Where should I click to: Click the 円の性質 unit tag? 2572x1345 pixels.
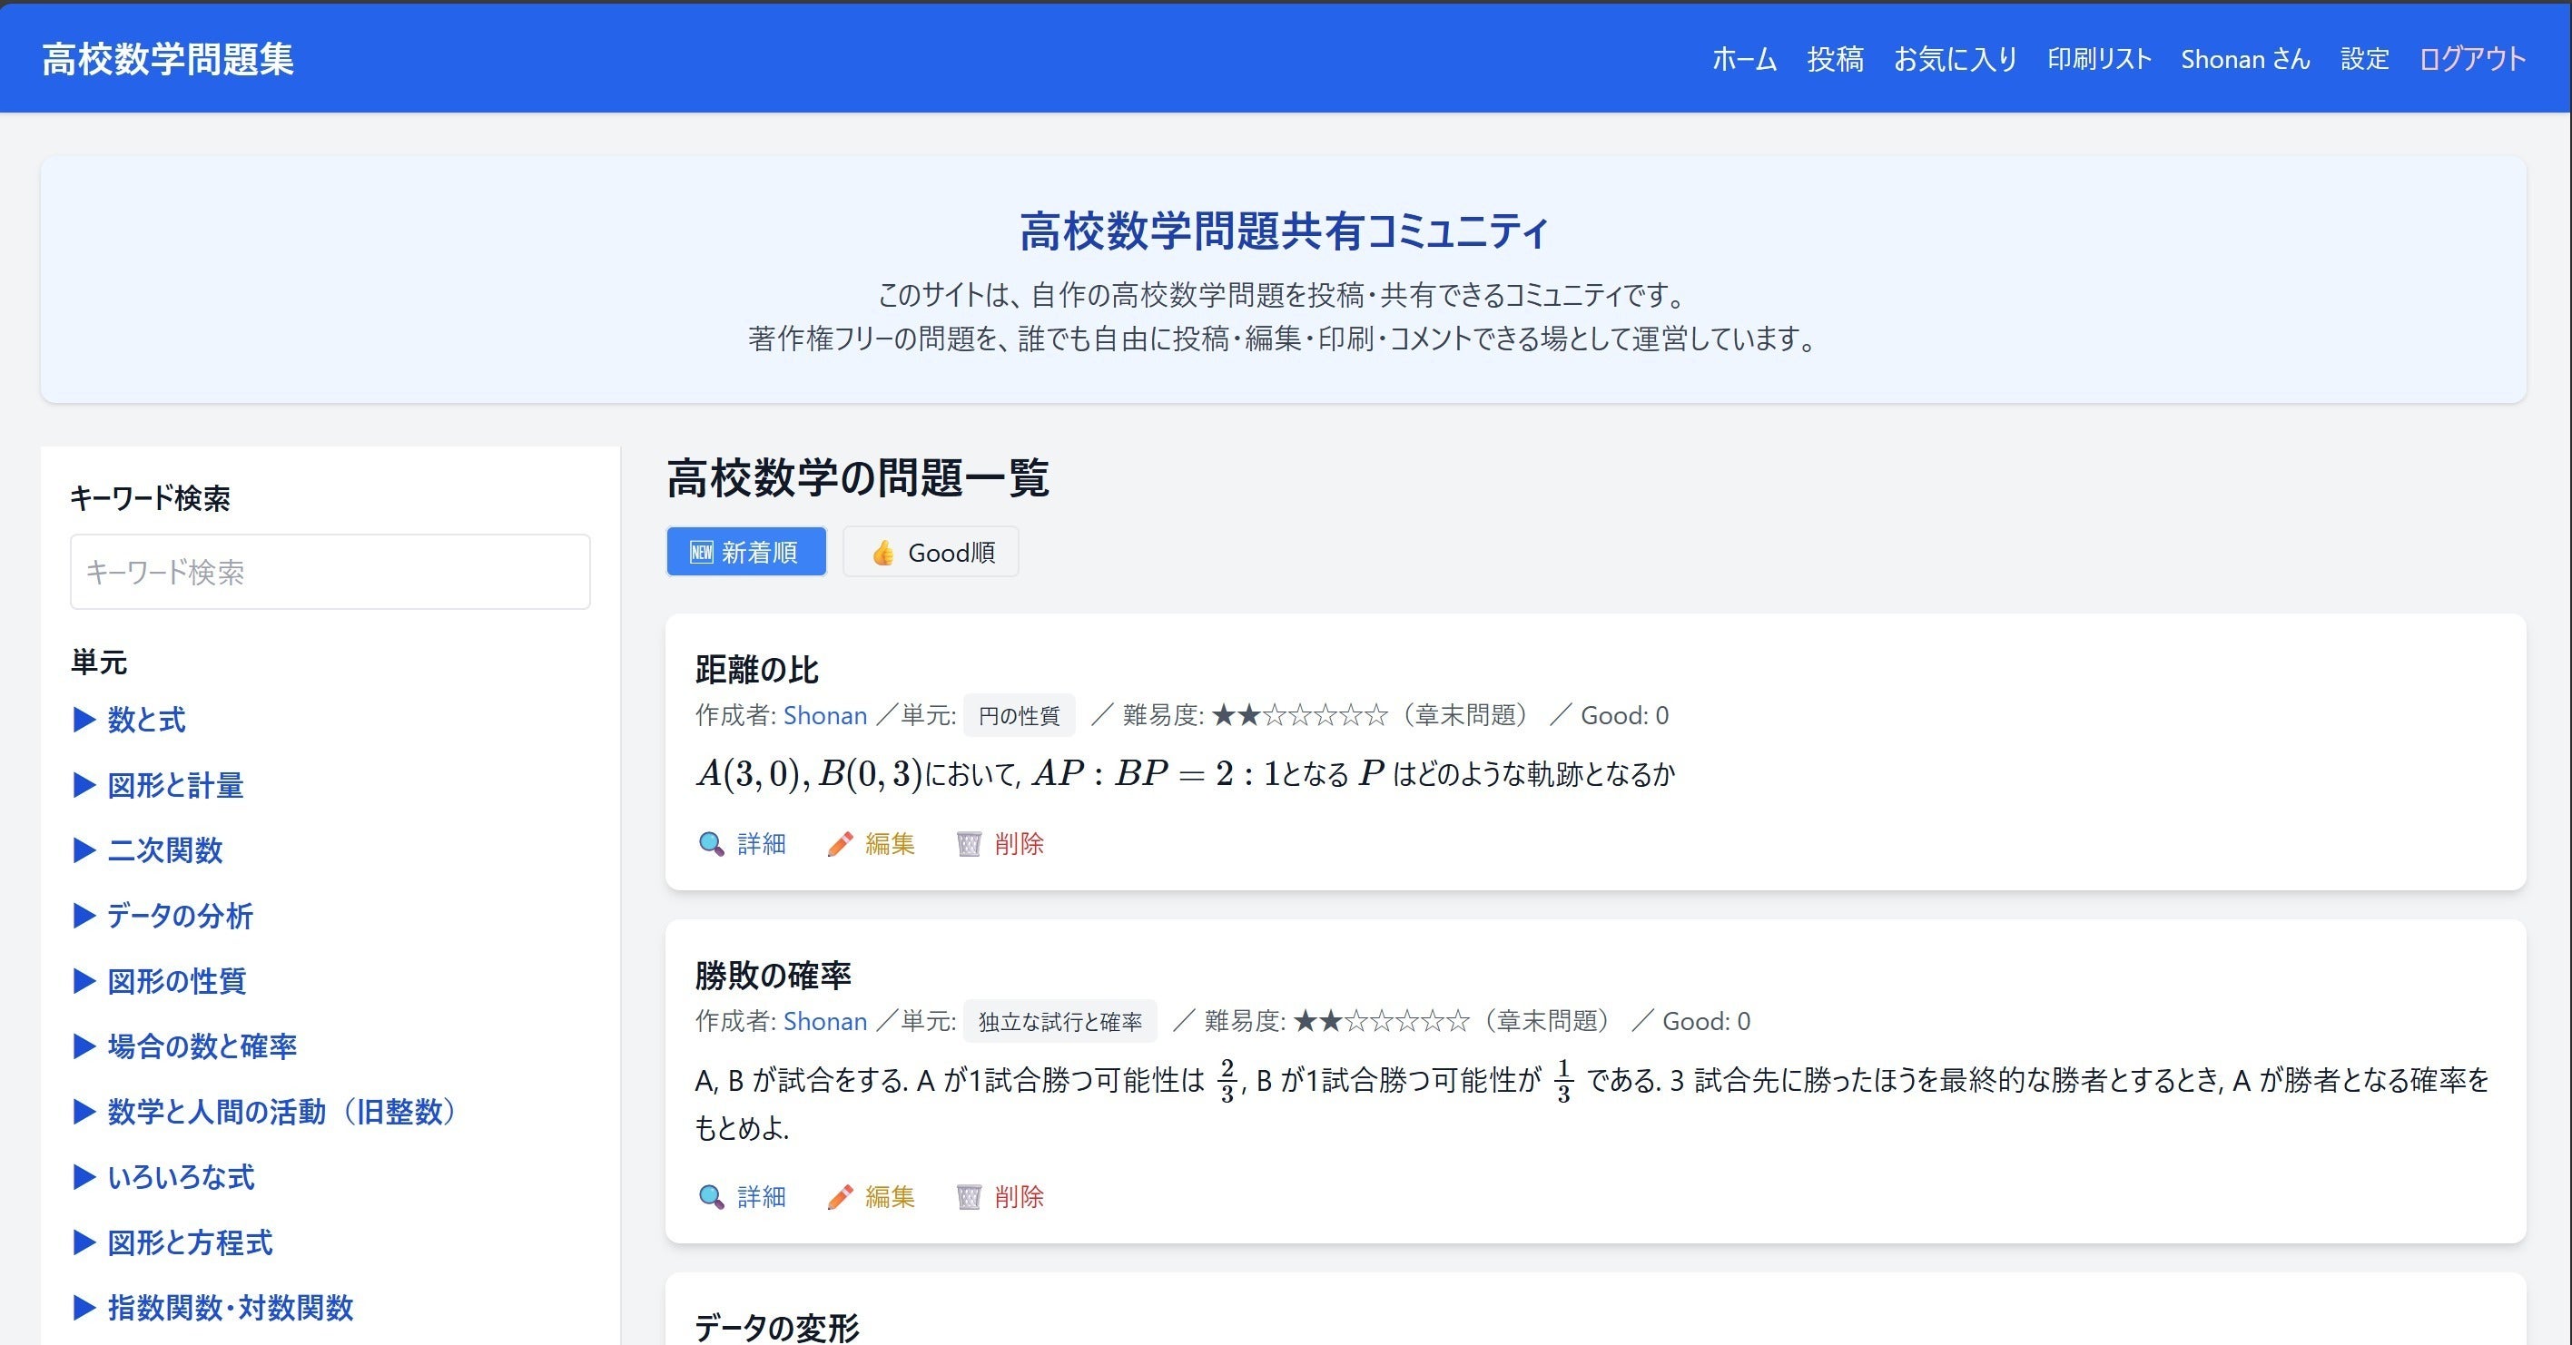1019,715
